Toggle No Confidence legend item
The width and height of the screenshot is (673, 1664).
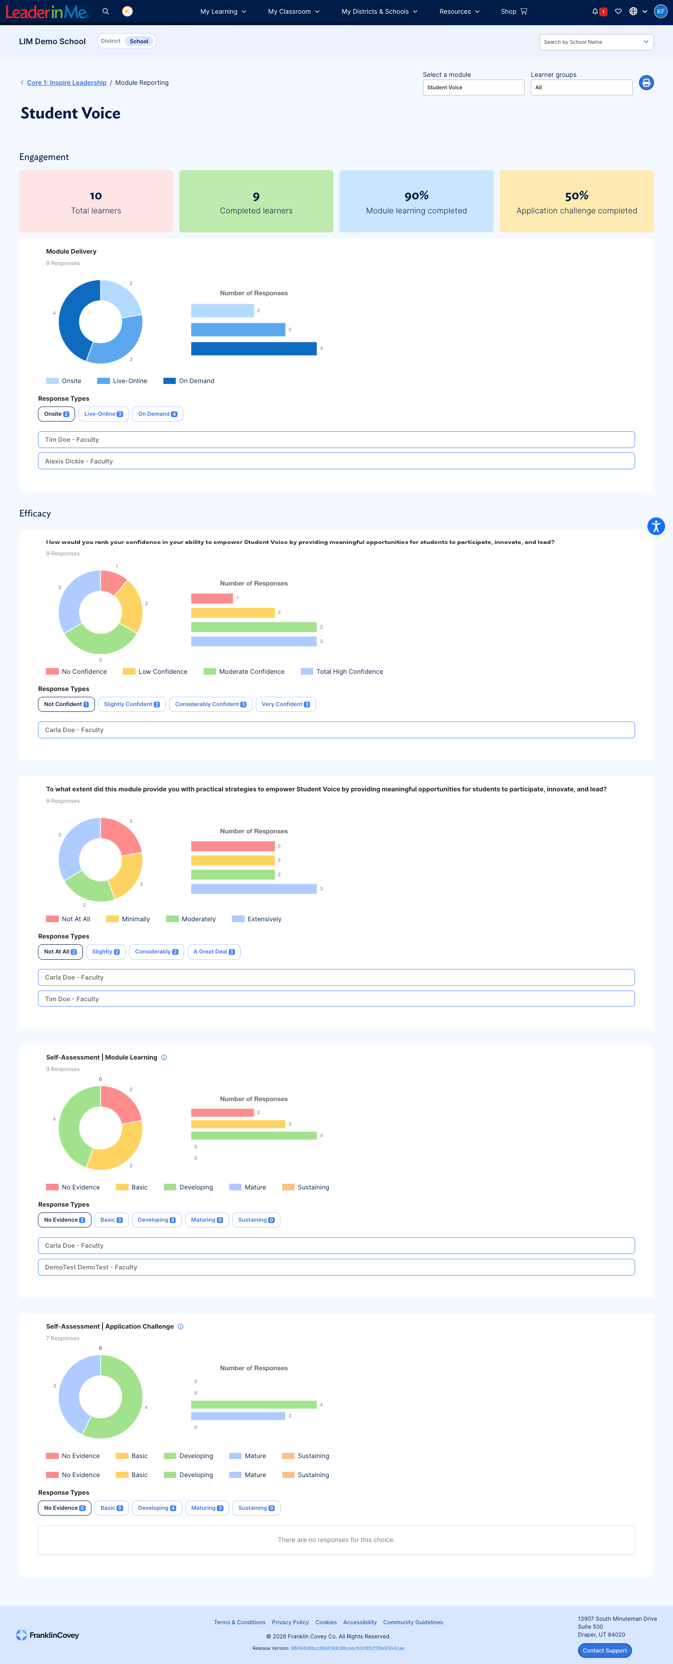click(x=77, y=671)
